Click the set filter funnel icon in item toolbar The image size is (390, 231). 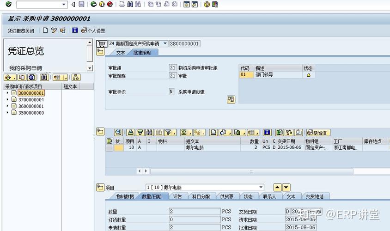point(170,133)
